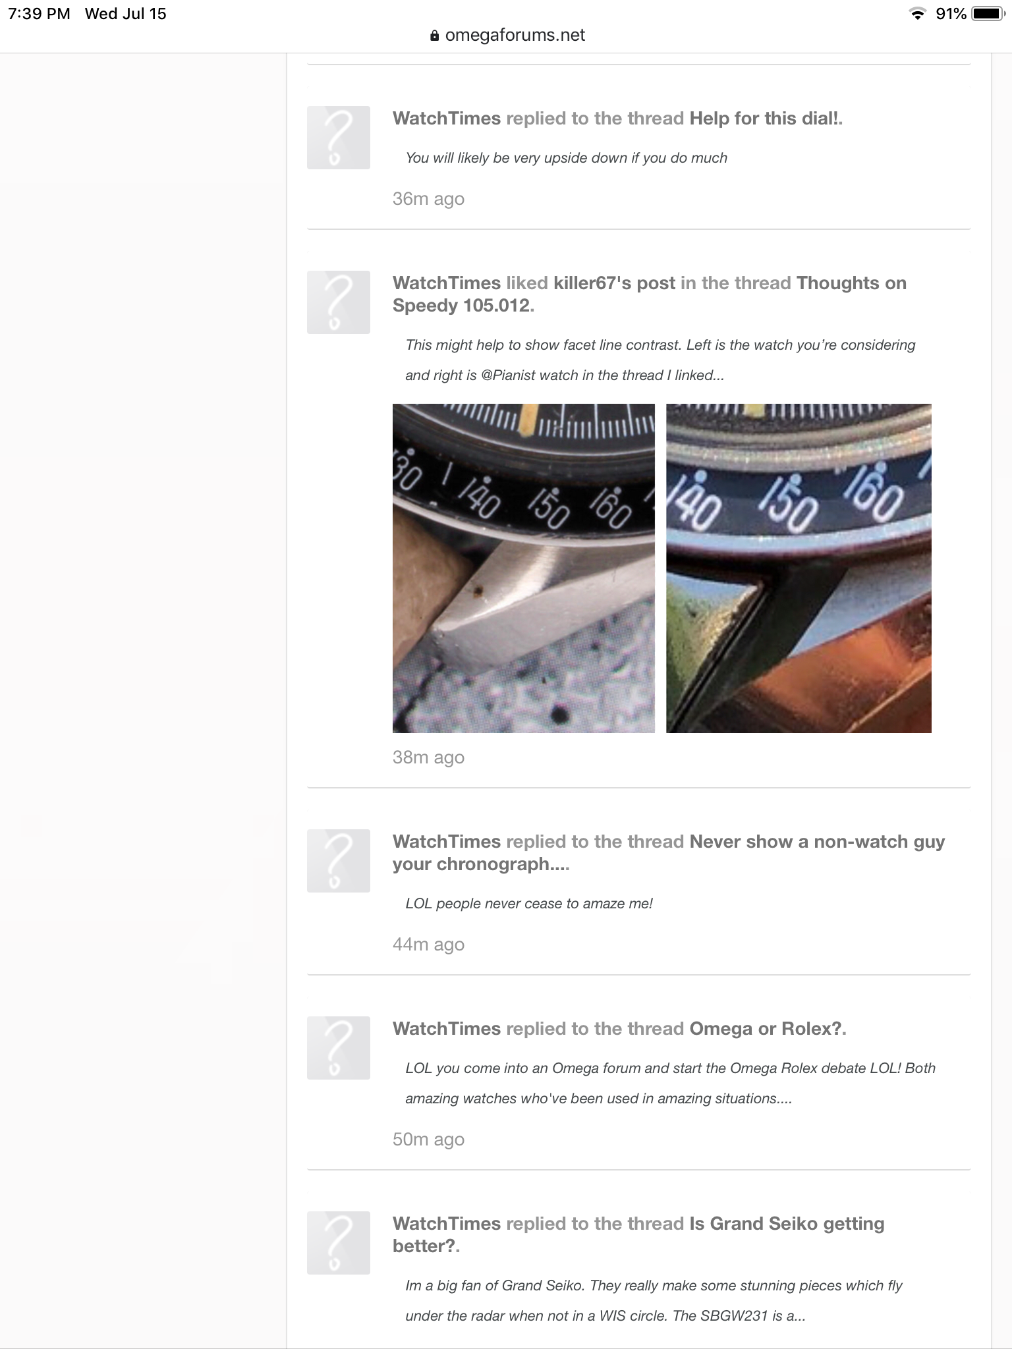Open the 'Help for this dial!' thread
Viewport: 1012px width, 1349px height.
(765, 119)
